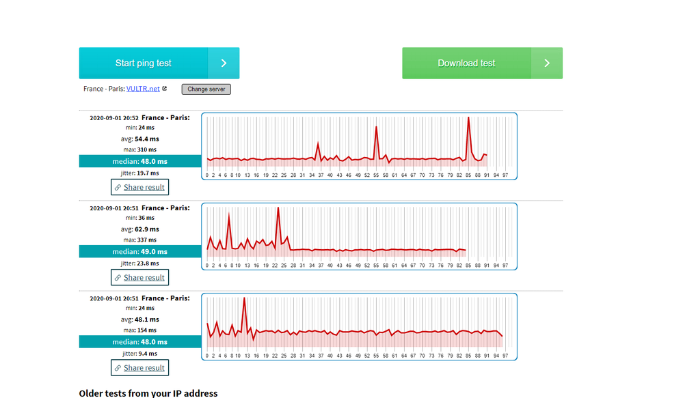Select the median 49.0 ms highlight bar
Screen dimensions: 683x398
(139, 251)
